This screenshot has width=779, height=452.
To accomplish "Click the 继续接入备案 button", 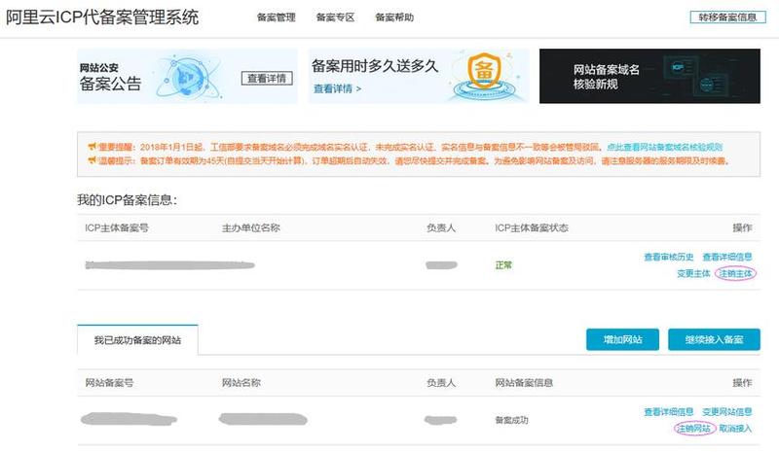I will pos(714,339).
